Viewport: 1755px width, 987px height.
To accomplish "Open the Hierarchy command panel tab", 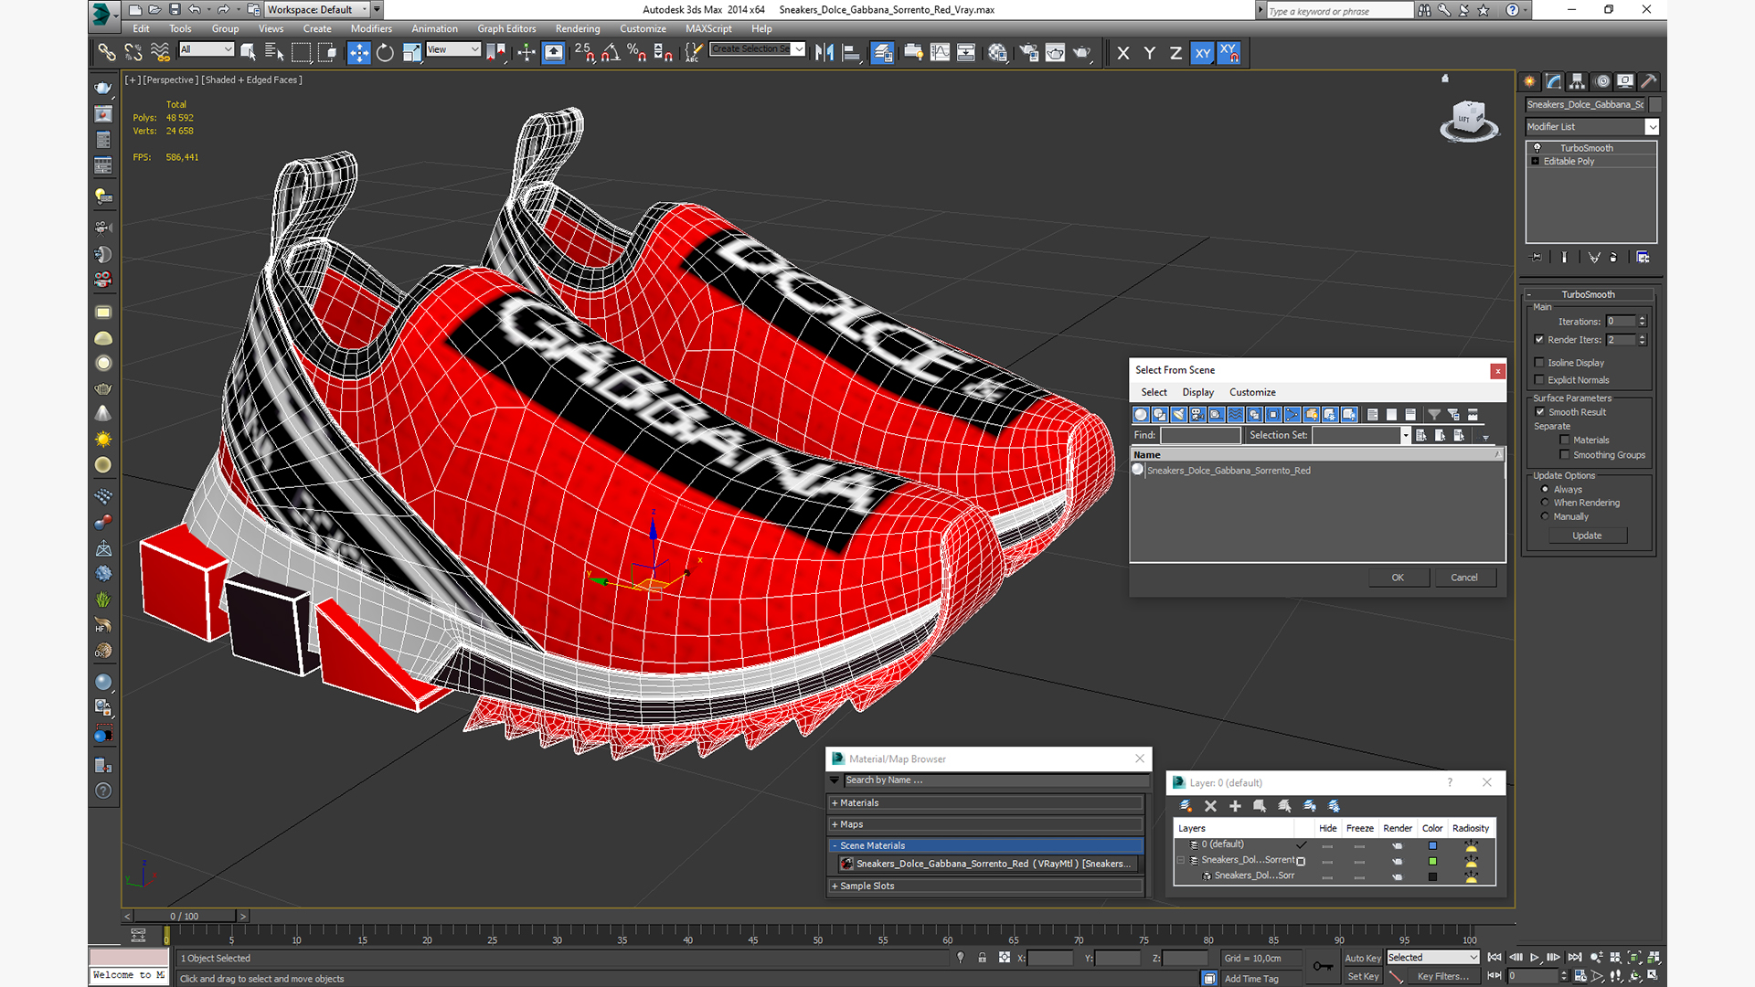I will tap(1578, 81).
